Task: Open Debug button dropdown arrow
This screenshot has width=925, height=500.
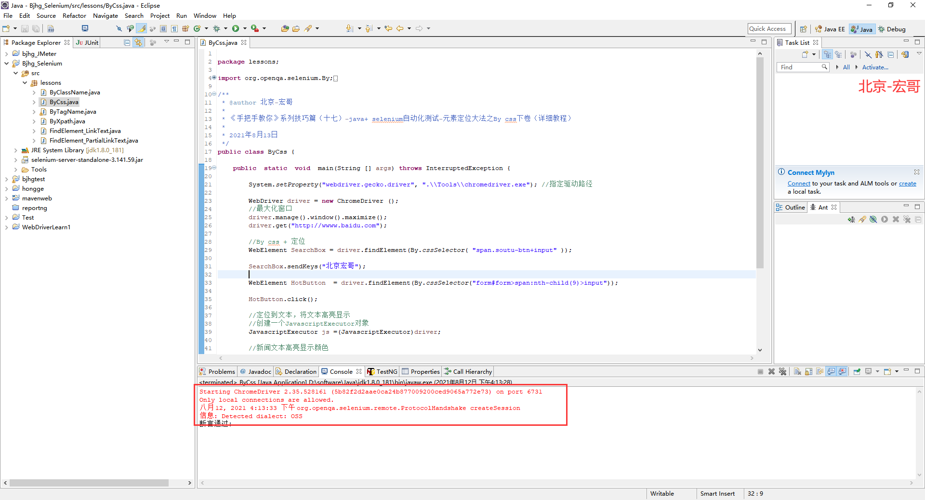Action: pyautogui.click(x=225, y=29)
